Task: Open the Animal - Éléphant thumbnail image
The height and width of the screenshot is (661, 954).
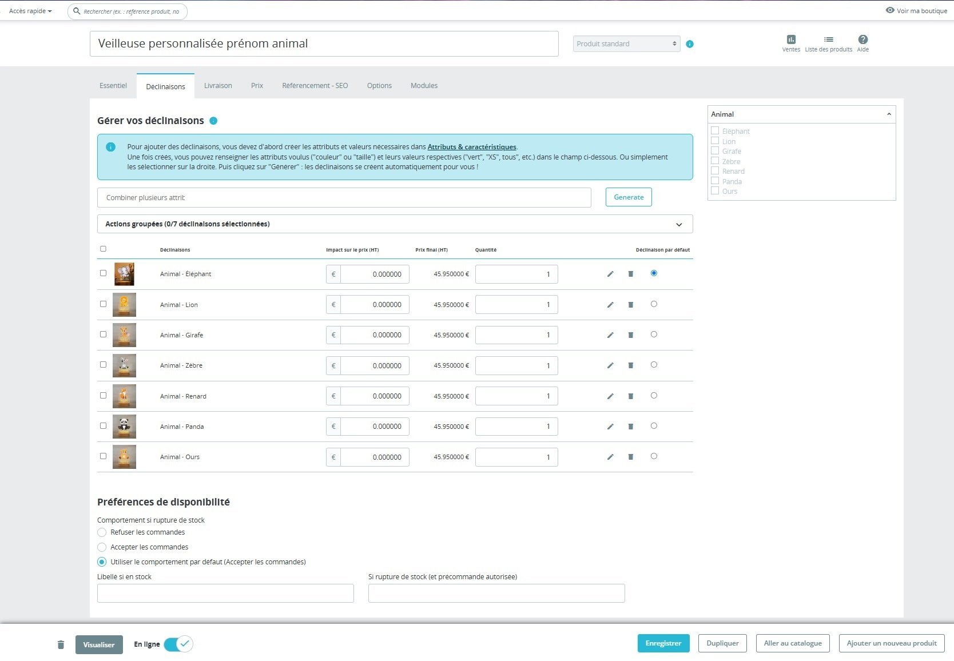Action: tap(124, 274)
